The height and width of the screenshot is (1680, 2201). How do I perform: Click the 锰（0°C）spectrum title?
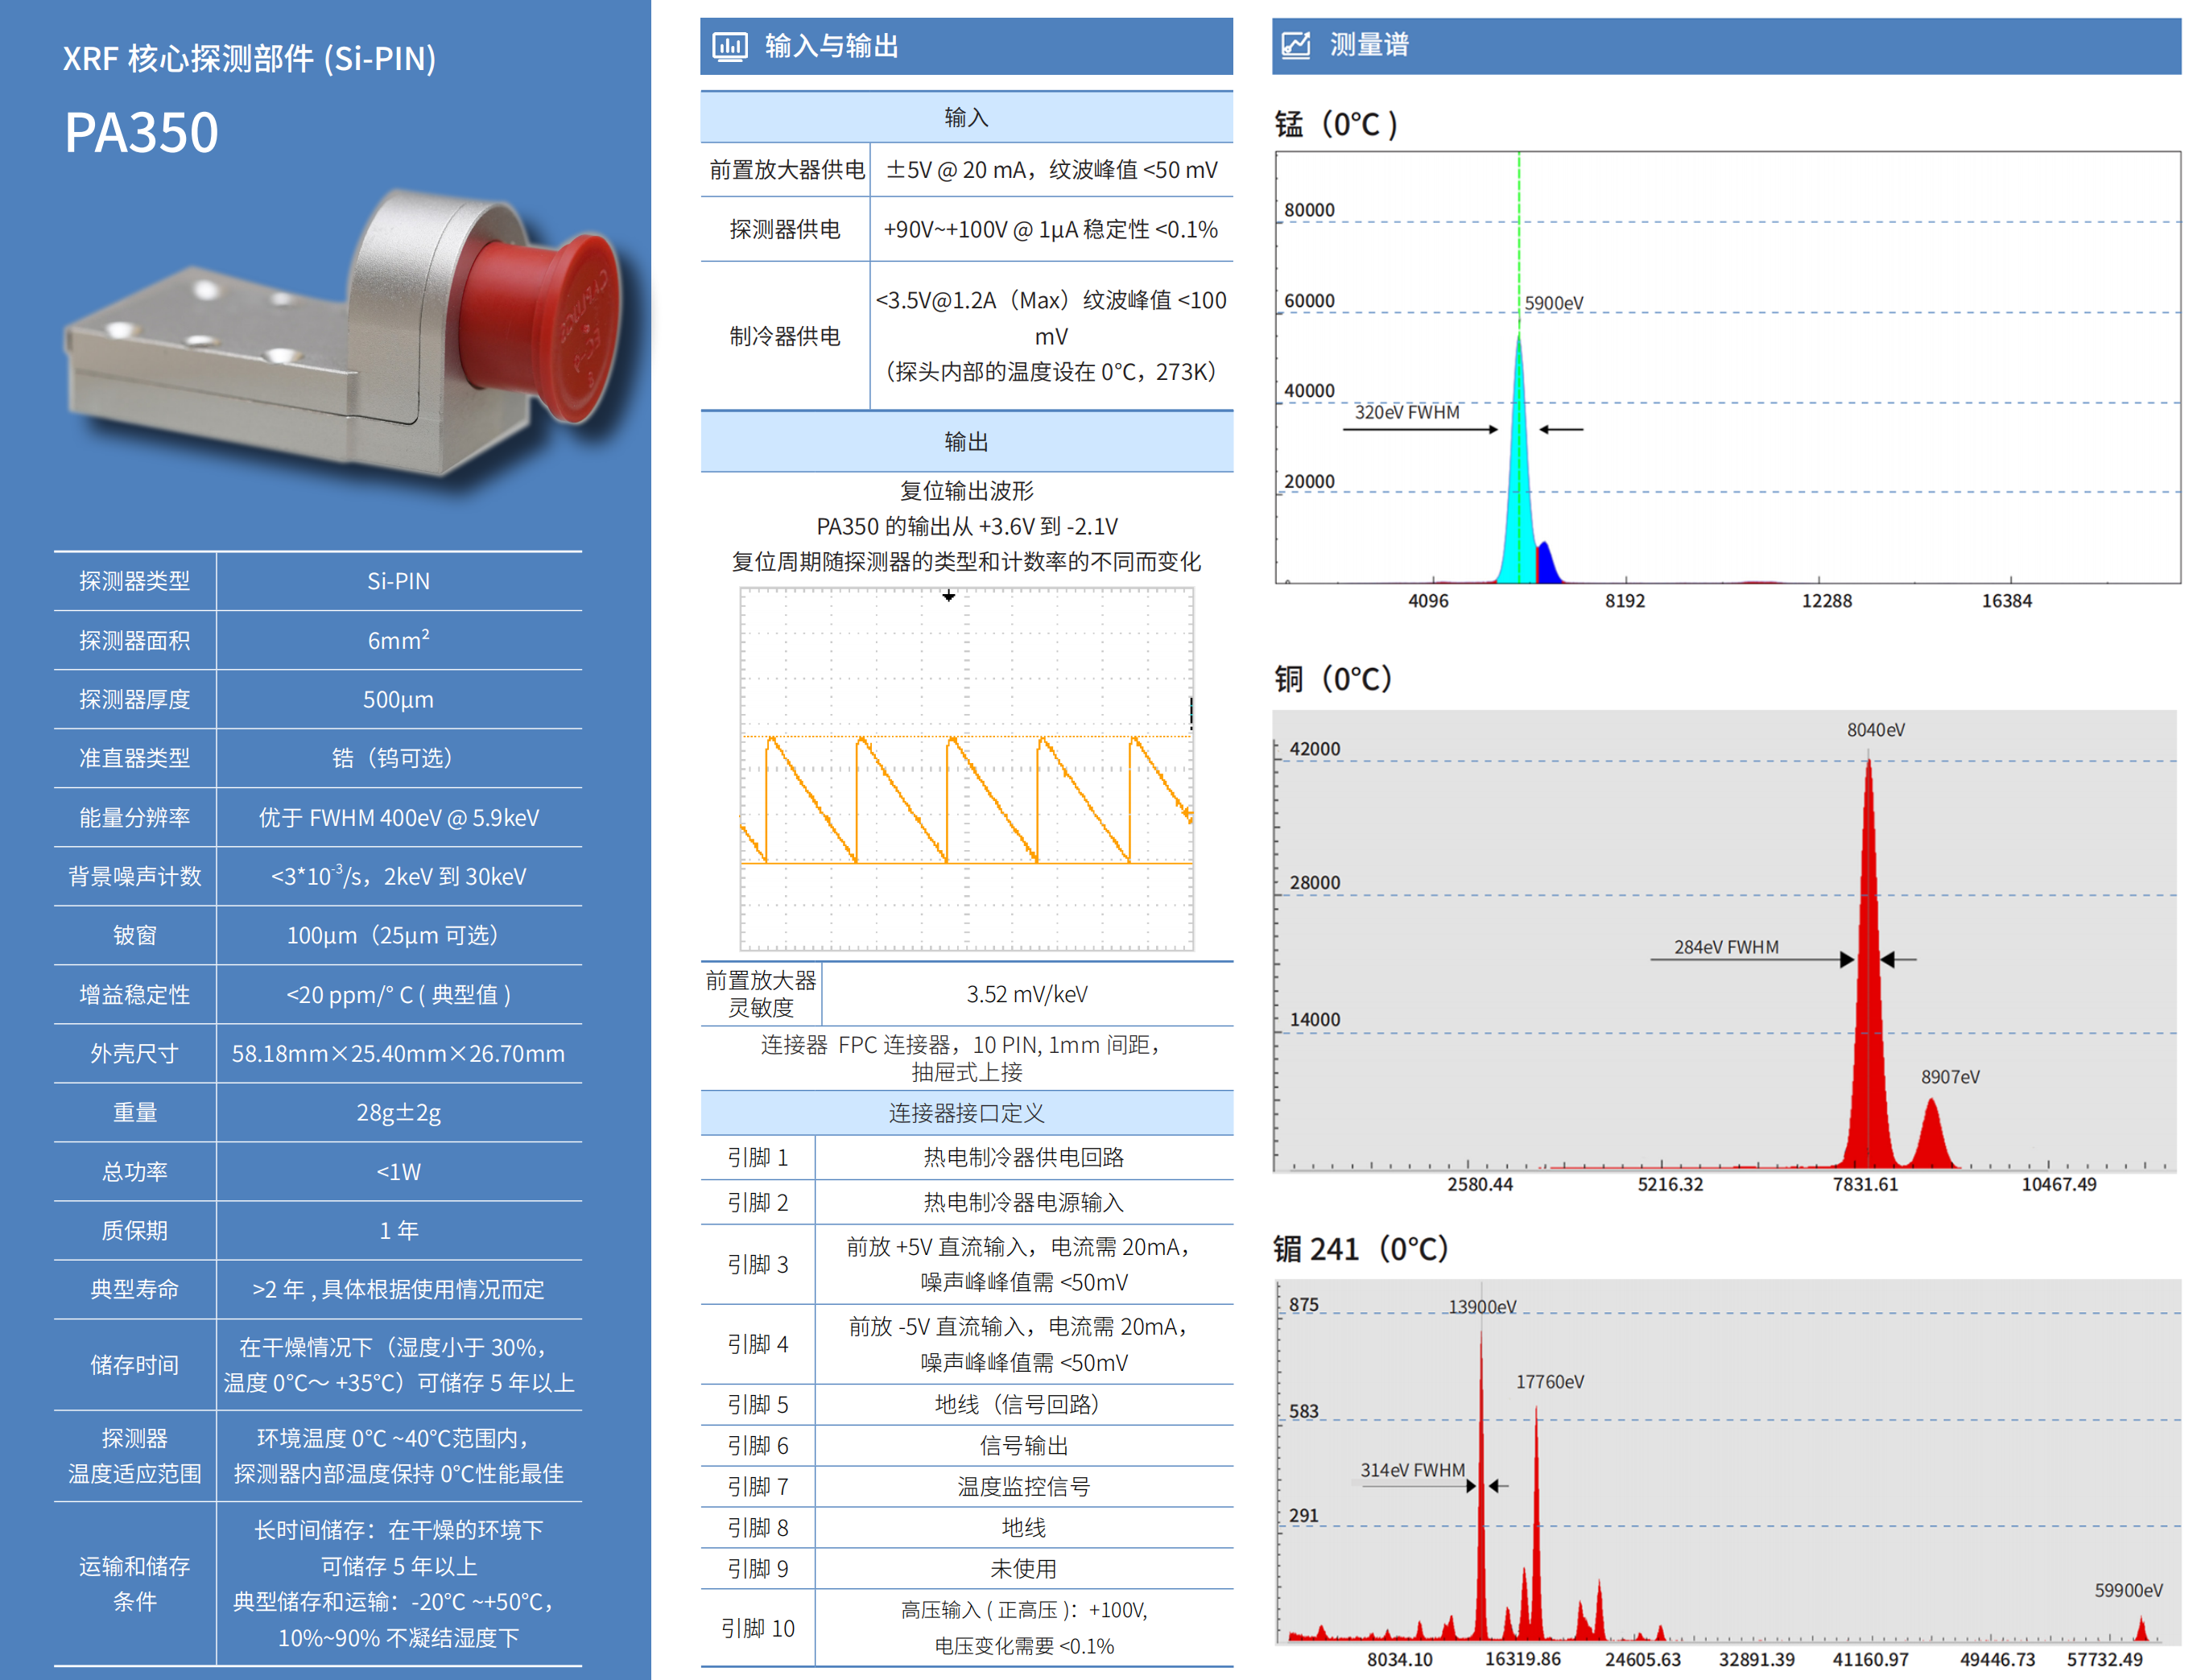tap(1336, 124)
